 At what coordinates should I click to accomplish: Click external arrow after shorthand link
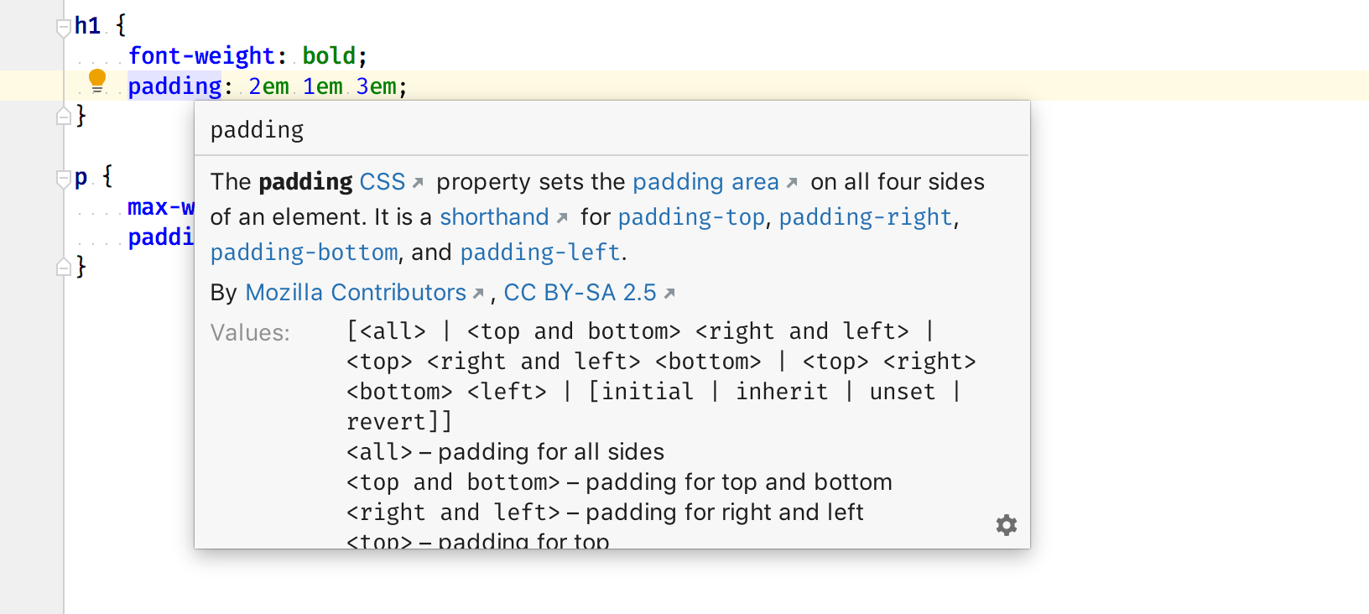pyautogui.click(x=562, y=217)
